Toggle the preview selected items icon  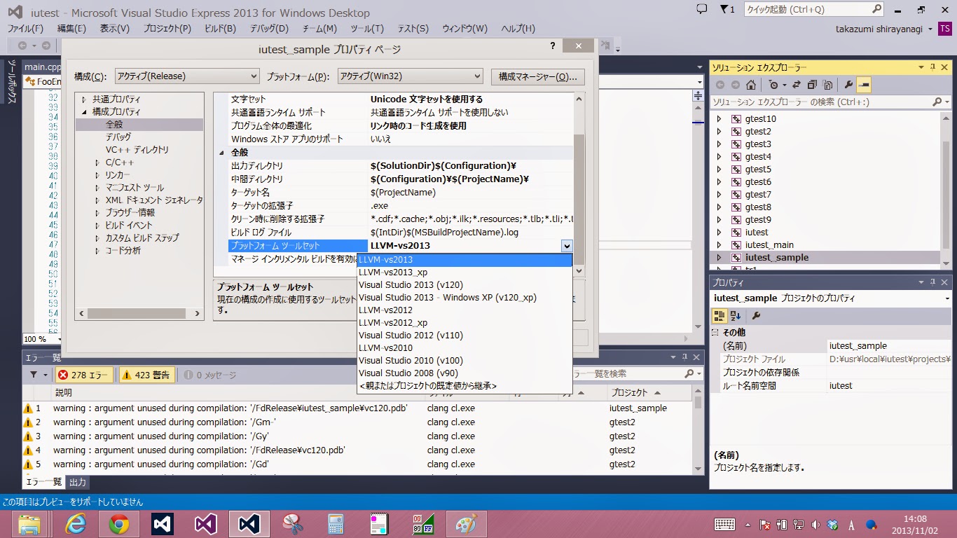(x=864, y=85)
